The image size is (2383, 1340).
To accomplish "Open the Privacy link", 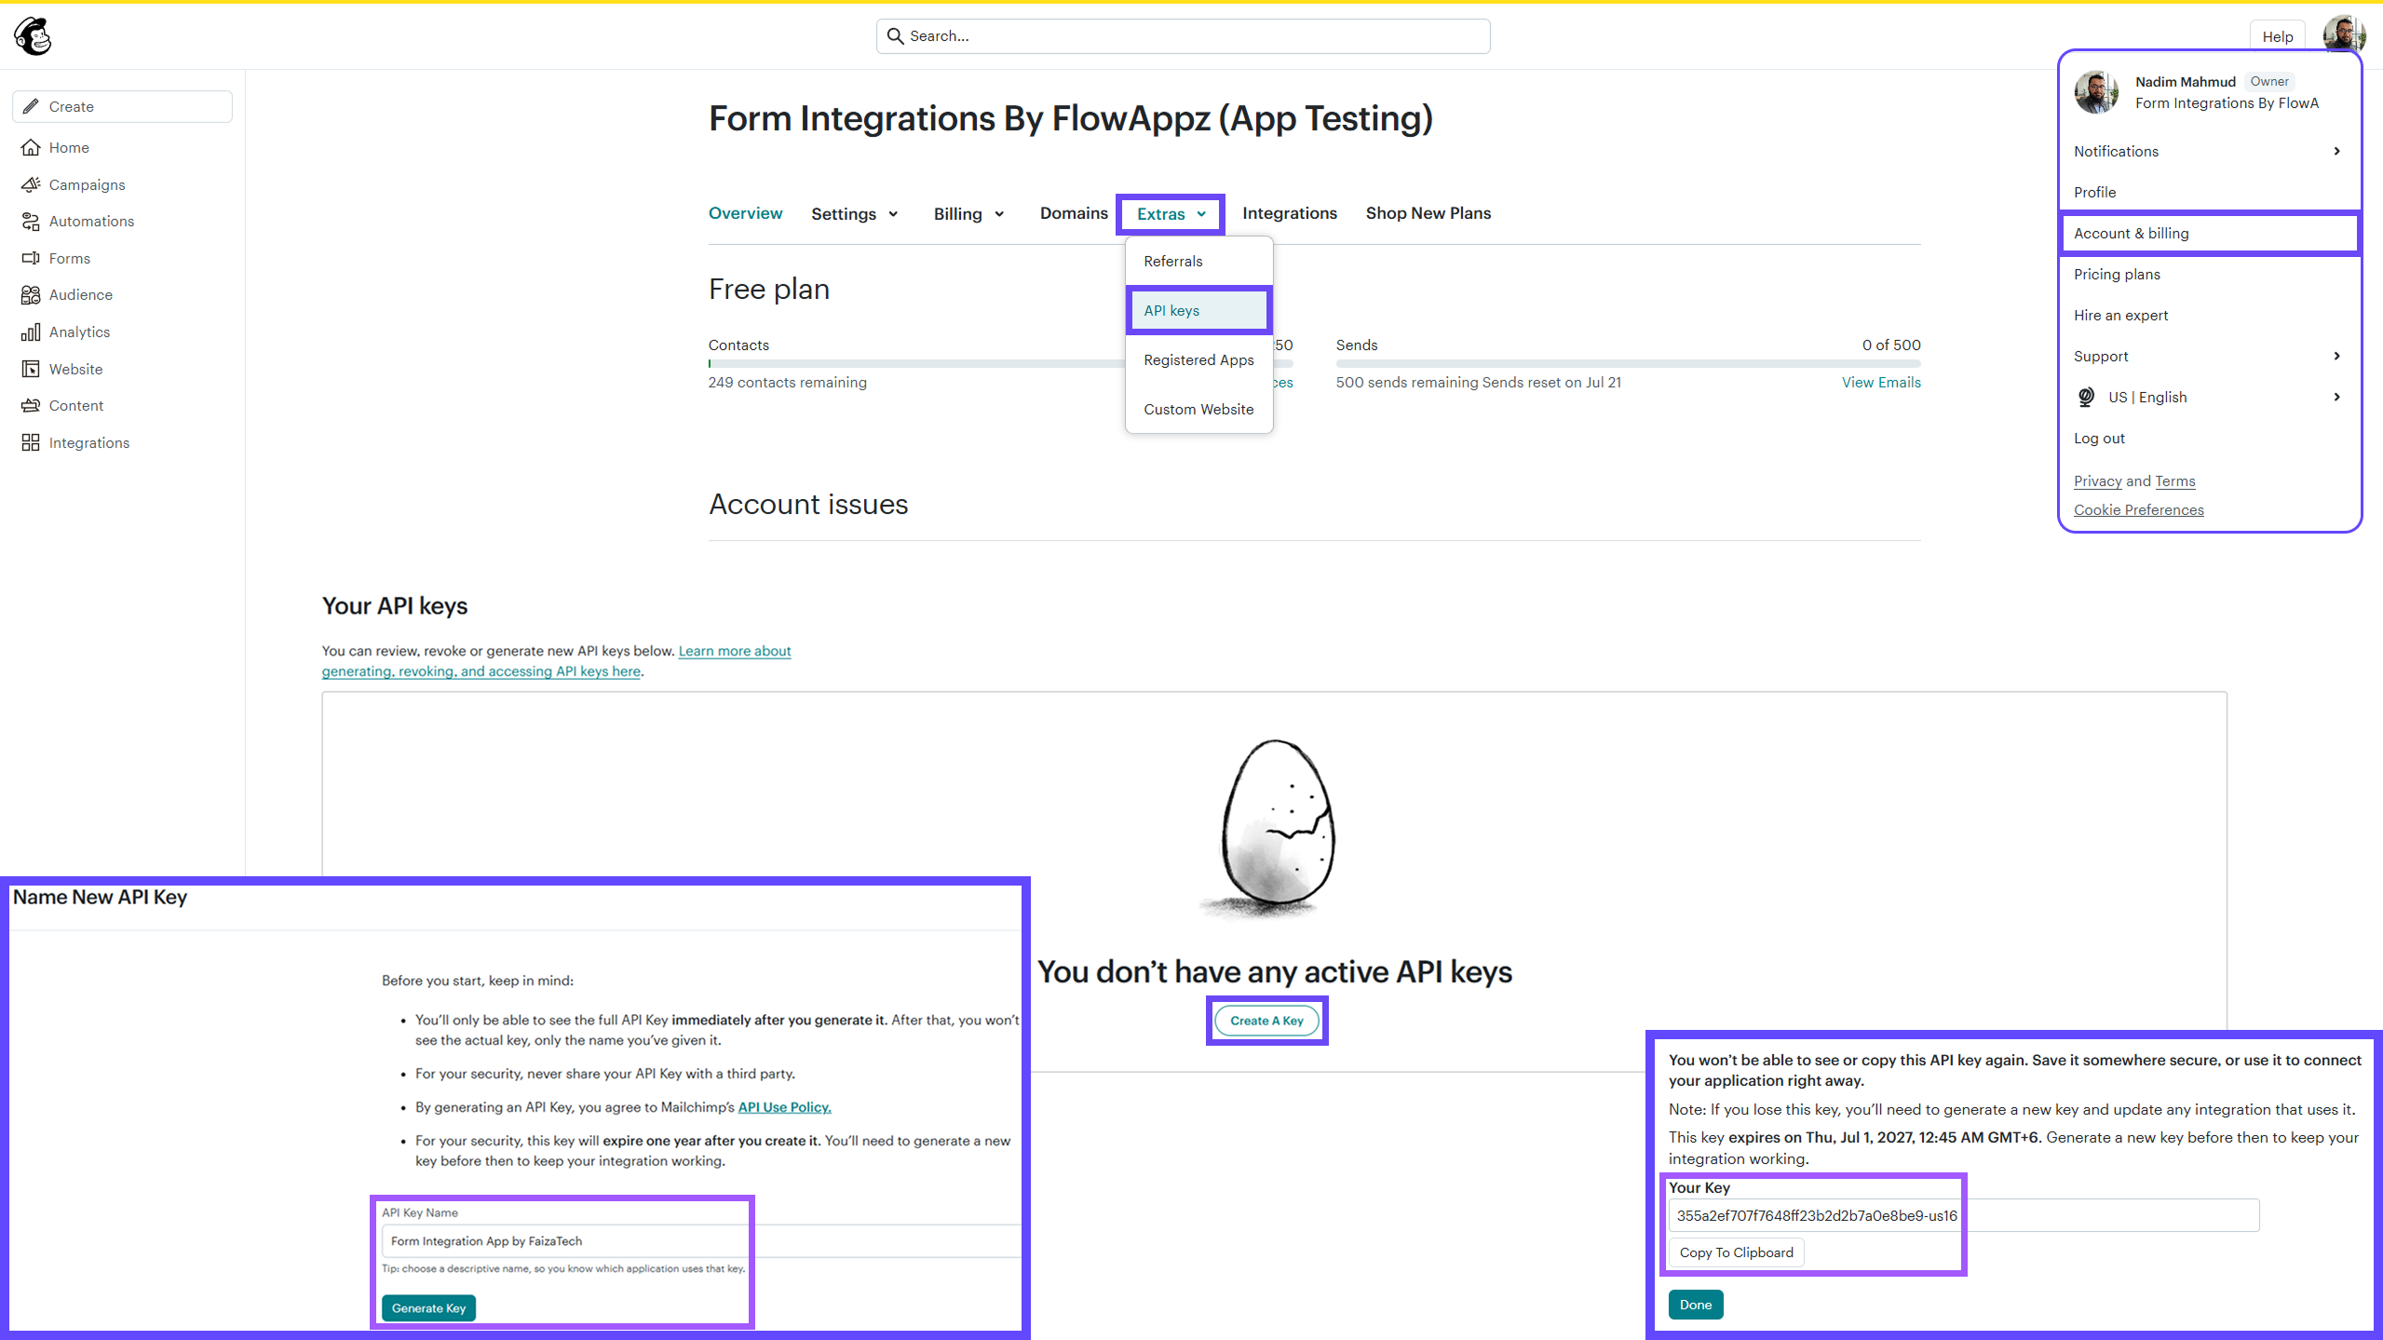I will coord(2097,481).
